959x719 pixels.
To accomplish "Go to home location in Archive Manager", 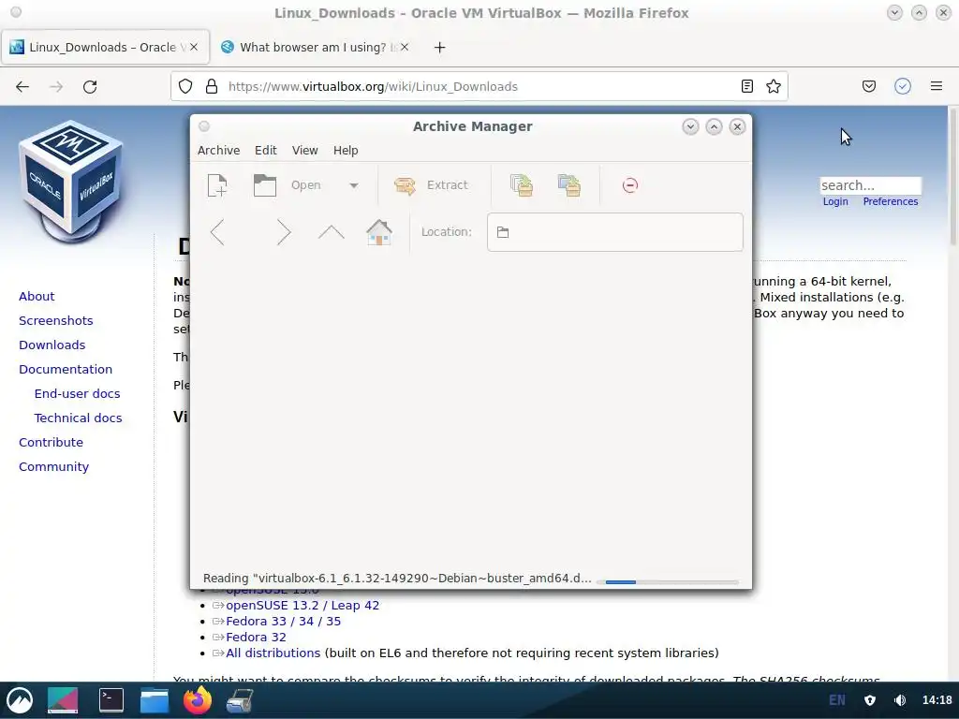I will [379, 232].
